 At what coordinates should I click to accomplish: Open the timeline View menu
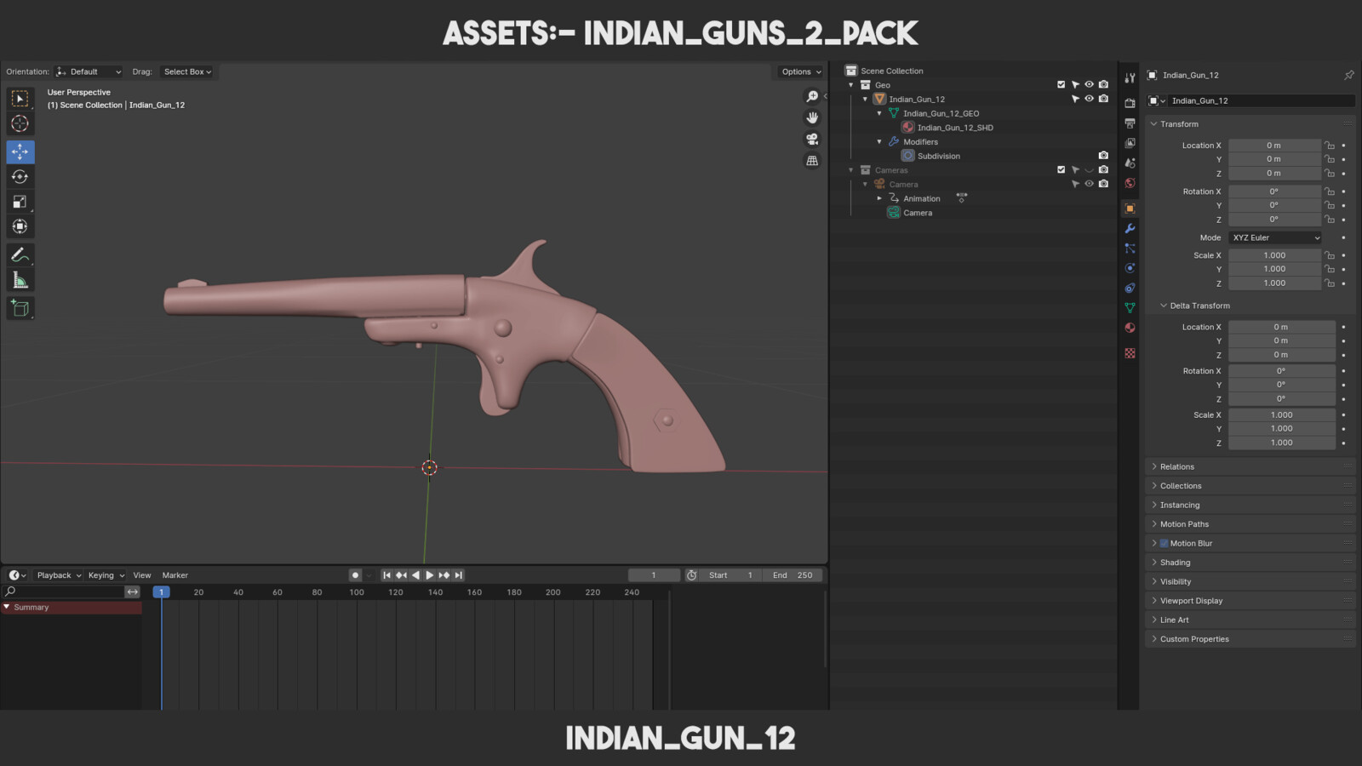(142, 575)
